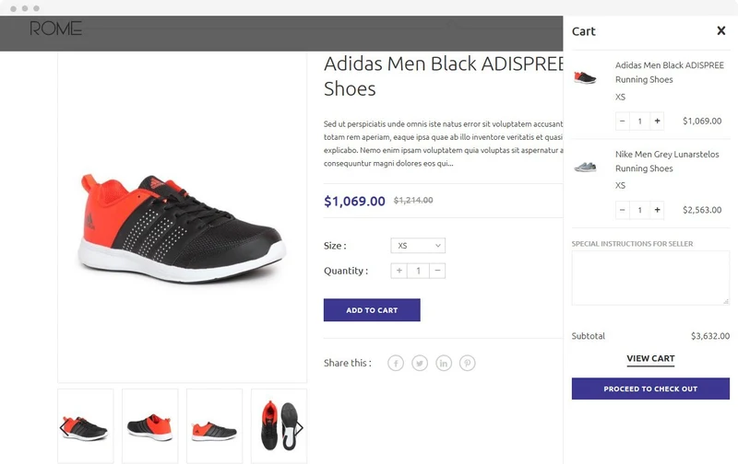
Task: Click the Add to Cart button
Action: pos(372,310)
